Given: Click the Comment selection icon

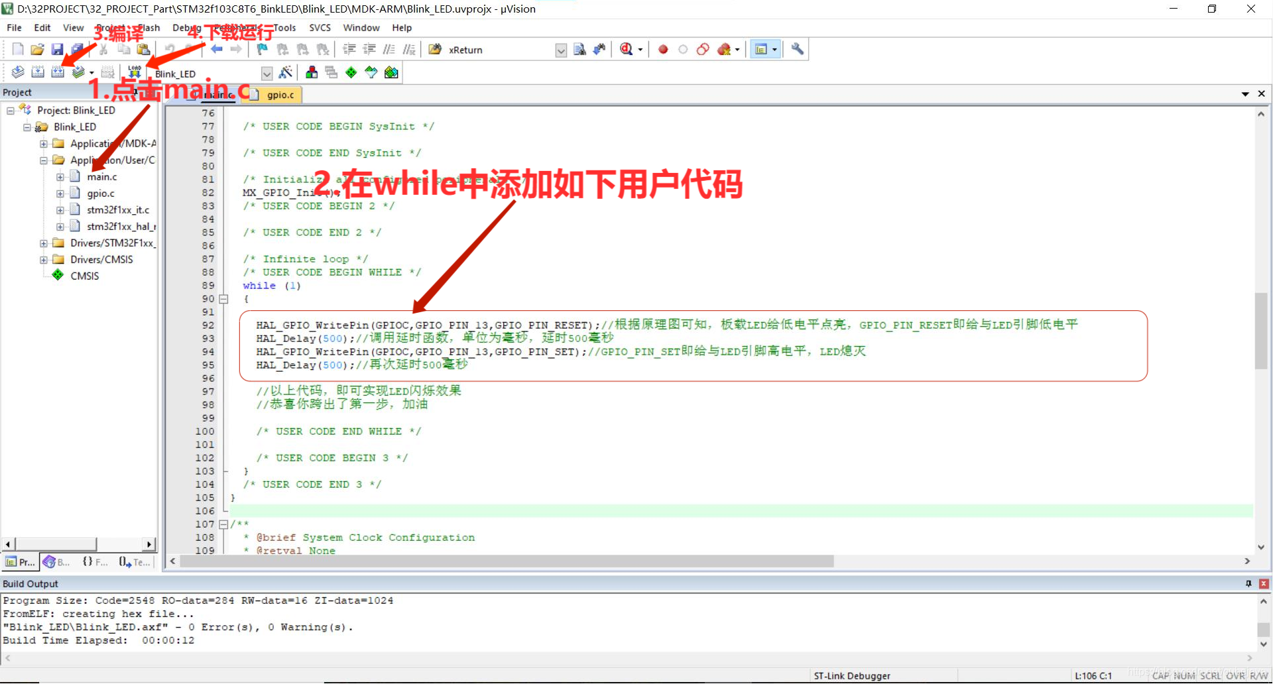Looking at the screenshot, I should [389, 50].
